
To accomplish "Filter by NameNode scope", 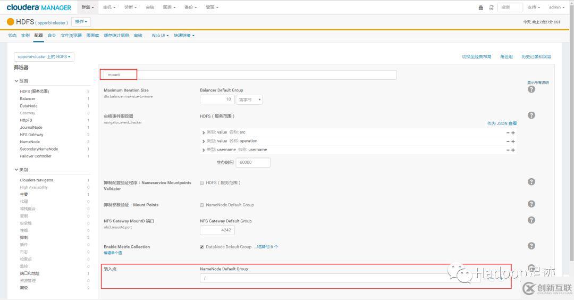I will coord(30,142).
